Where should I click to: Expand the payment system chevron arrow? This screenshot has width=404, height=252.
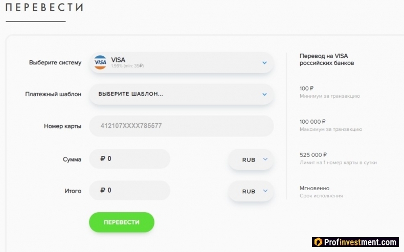264,62
